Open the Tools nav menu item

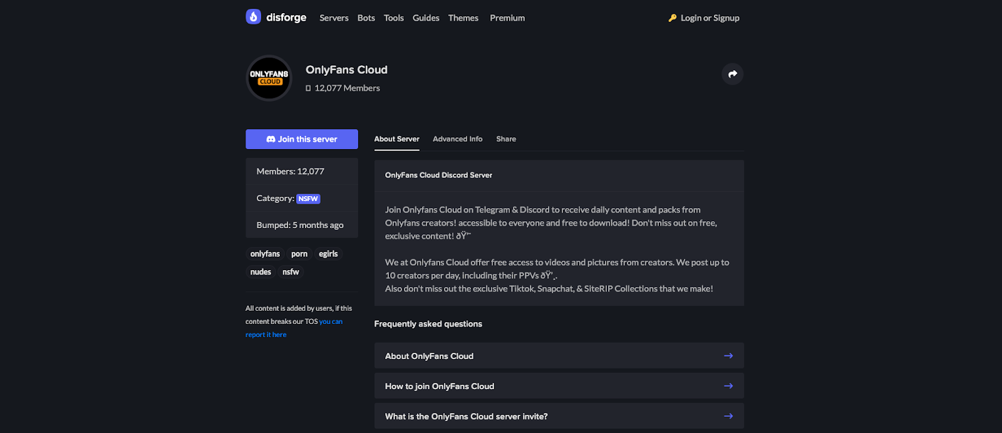click(x=394, y=18)
